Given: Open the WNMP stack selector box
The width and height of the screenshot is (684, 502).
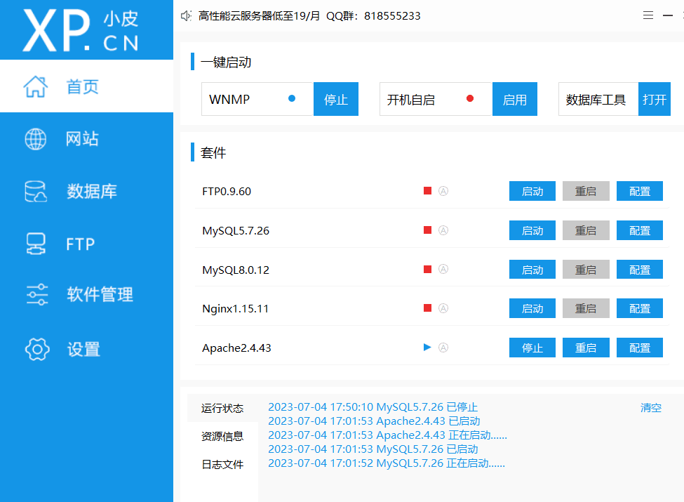Looking at the screenshot, I should [257, 99].
